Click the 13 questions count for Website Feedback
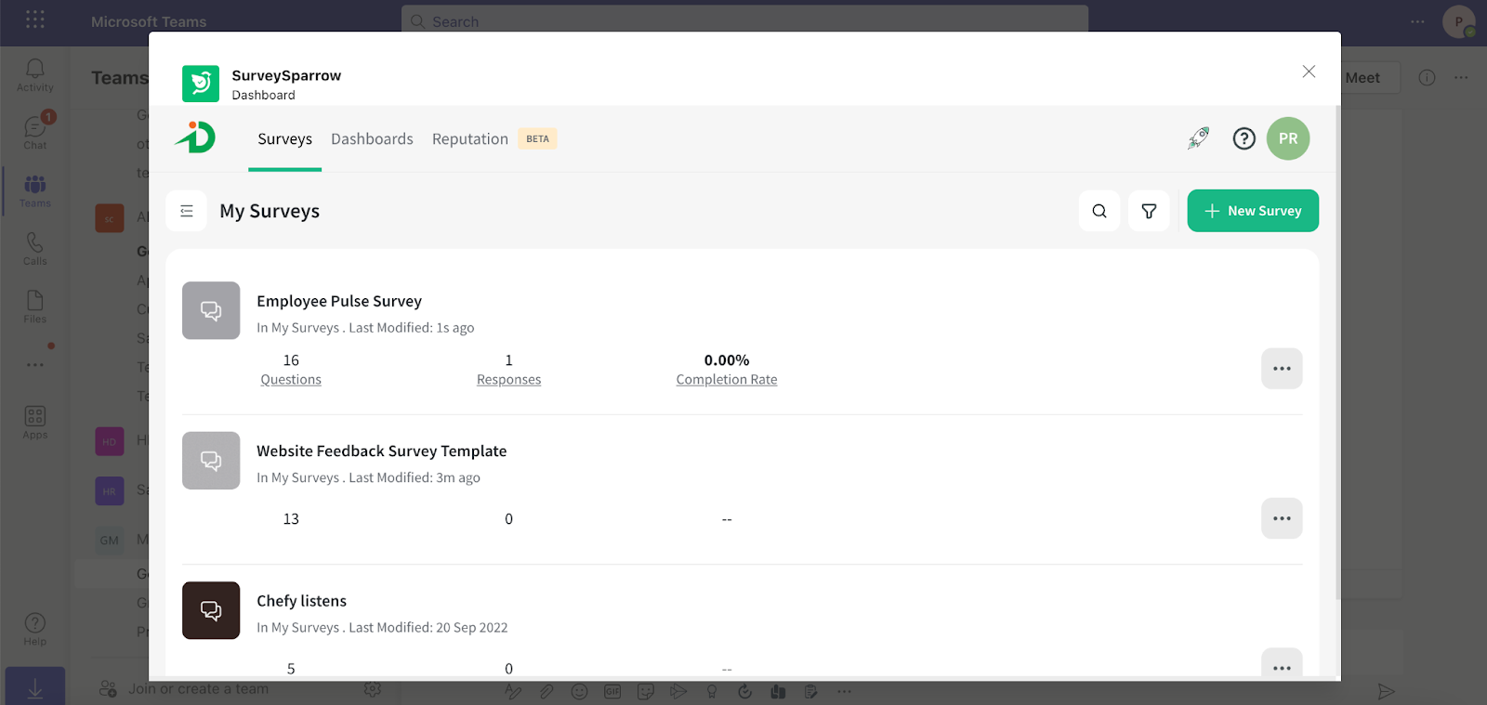 (x=291, y=519)
